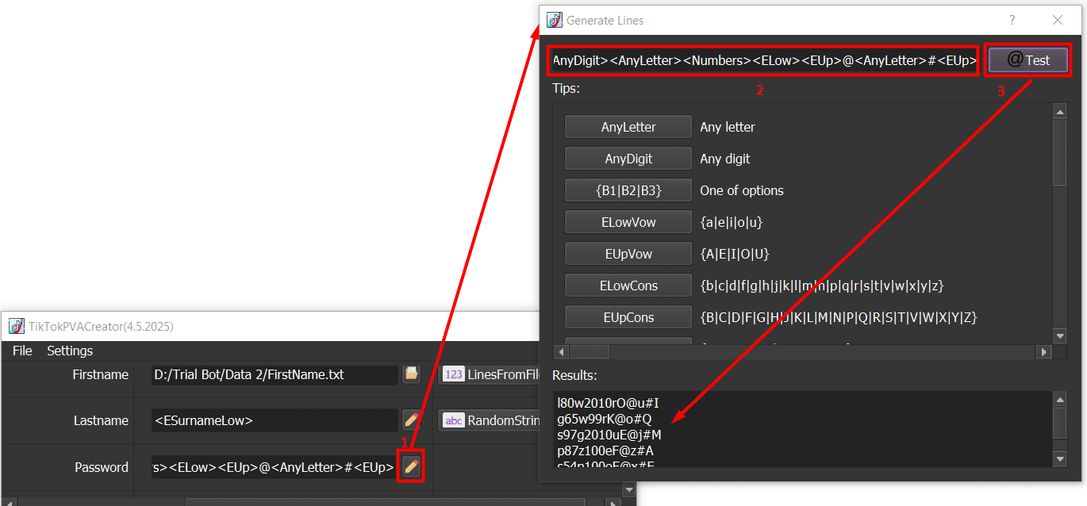
Task: Click the Tips list scroll down arrow
Action: (x=1059, y=335)
